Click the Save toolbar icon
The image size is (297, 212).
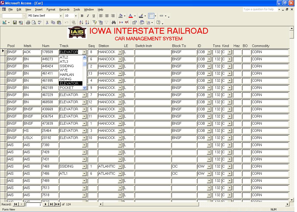(x=15, y=22)
